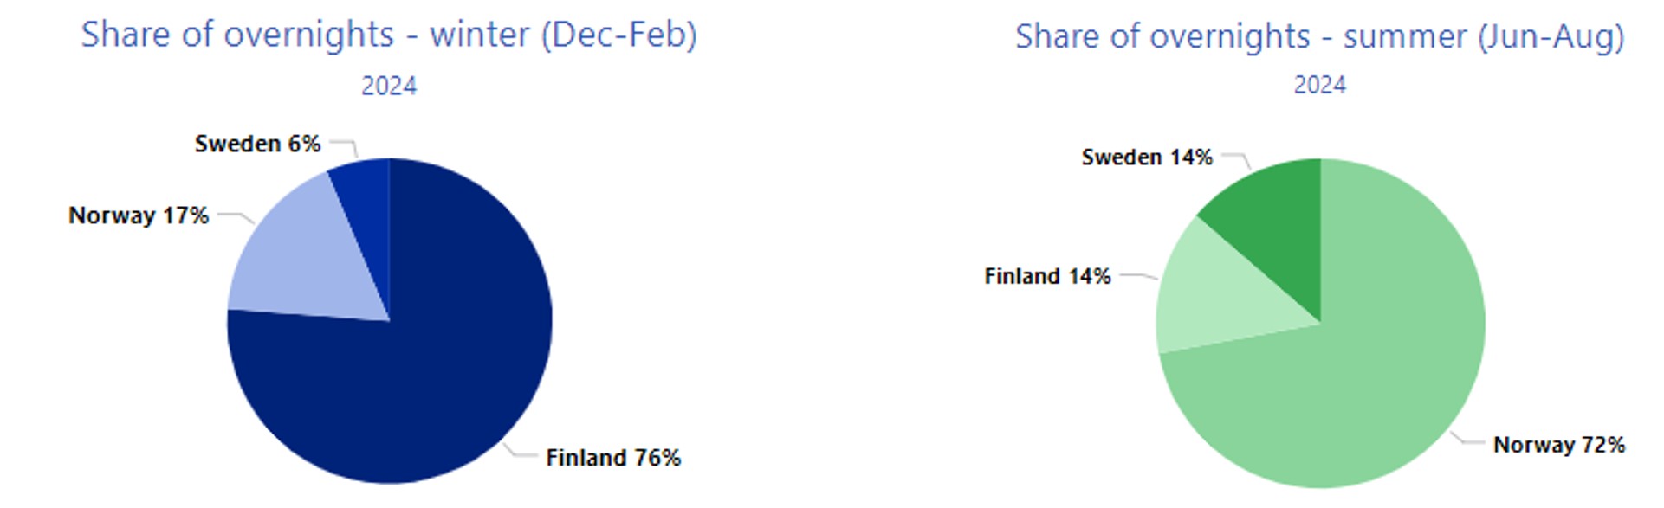Click the leader line beside Finland 14%
Image resolution: width=1664 pixels, height=508 pixels.
[1139, 277]
